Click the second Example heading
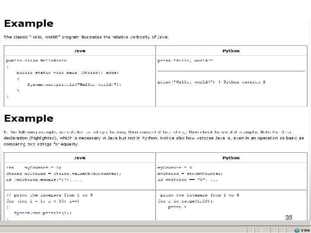The image size is (311, 233). [29, 118]
